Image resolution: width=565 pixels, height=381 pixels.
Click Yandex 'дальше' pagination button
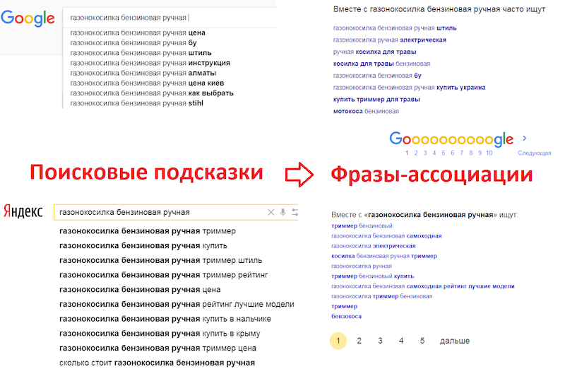[454, 341]
